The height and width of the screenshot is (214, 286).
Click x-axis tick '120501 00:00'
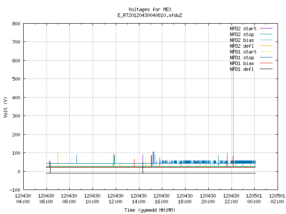254,199
